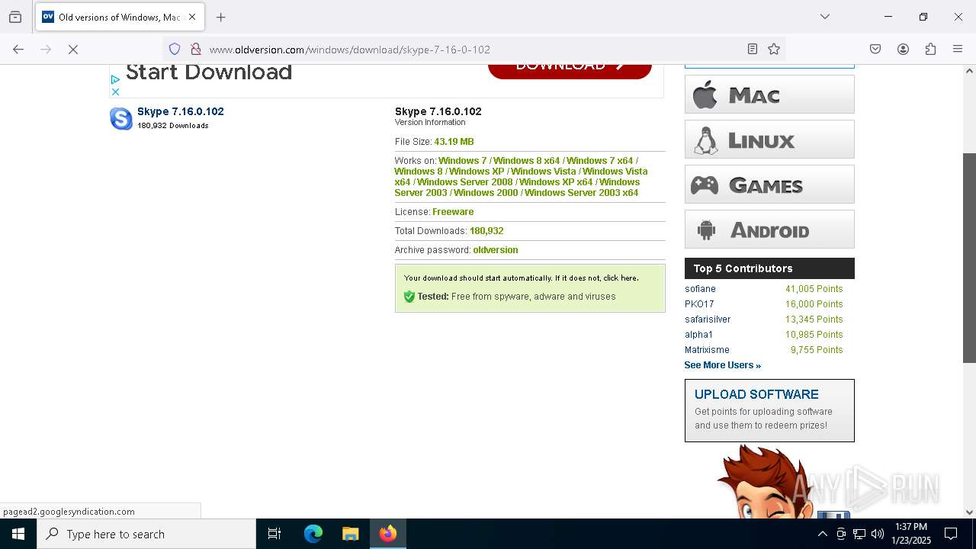Click the oldversion.com address bar
The height and width of the screenshot is (549, 976).
point(473,50)
